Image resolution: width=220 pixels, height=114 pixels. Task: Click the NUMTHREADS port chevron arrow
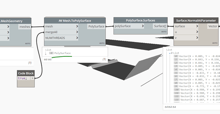coord(77,38)
